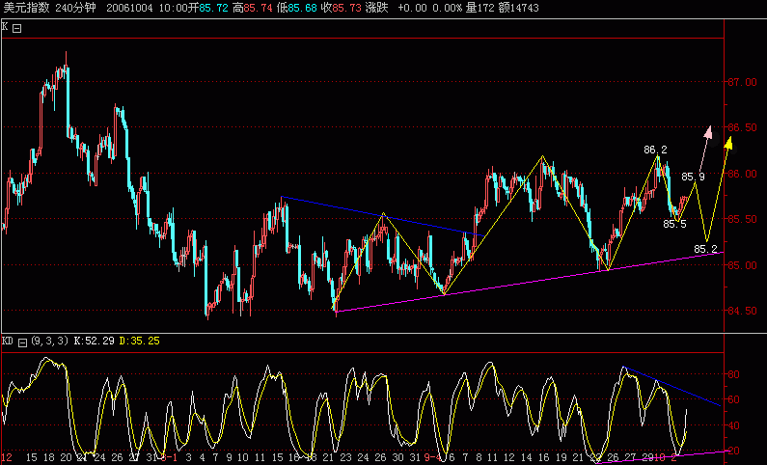Click the 涨跌 change label
767x465 pixels.
tap(376, 8)
